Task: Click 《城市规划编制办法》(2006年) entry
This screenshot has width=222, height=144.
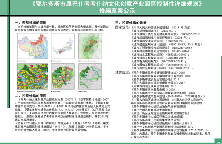Action: point(154,31)
